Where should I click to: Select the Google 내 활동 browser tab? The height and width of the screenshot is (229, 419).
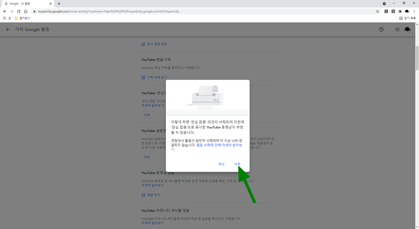[x=28, y=4]
